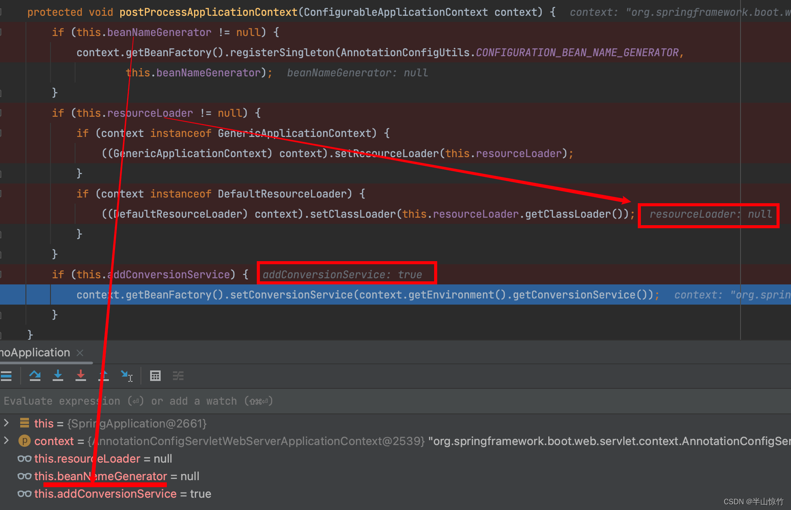Viewport: 791px width, 510px height.
Task: Click the Run to Cursor icon
Action: pyautogui.click(x=127, y=376)
